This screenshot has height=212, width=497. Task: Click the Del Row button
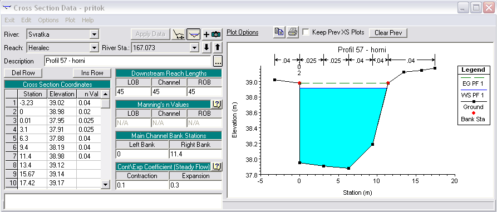click(23, 73)
